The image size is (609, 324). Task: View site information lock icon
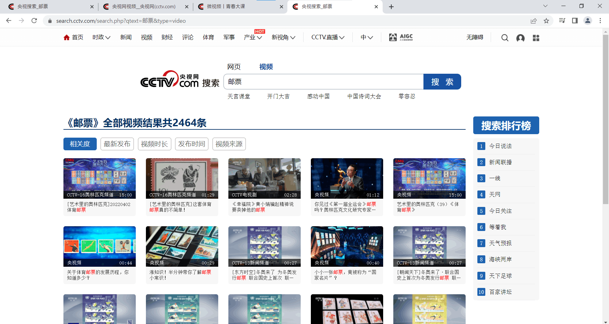point(49,21)
